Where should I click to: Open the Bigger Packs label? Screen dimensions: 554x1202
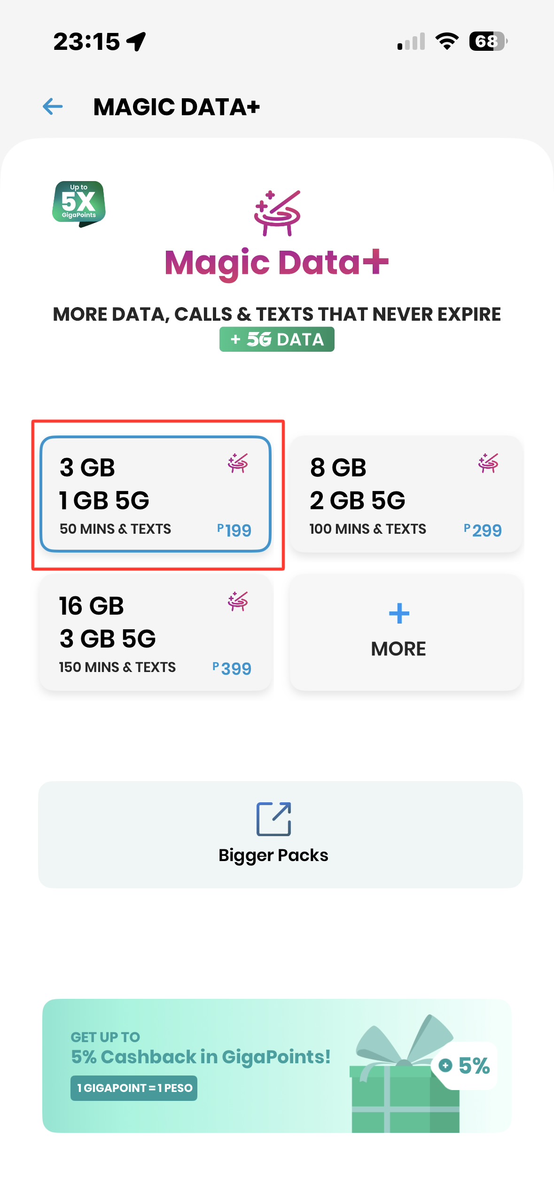[x=273, y=855]
